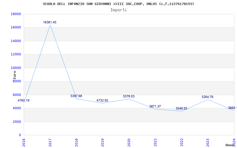Click the 0 y-axis tick label
The height and width of the screenshot is (148, 237).
click(x=20, y=135)
